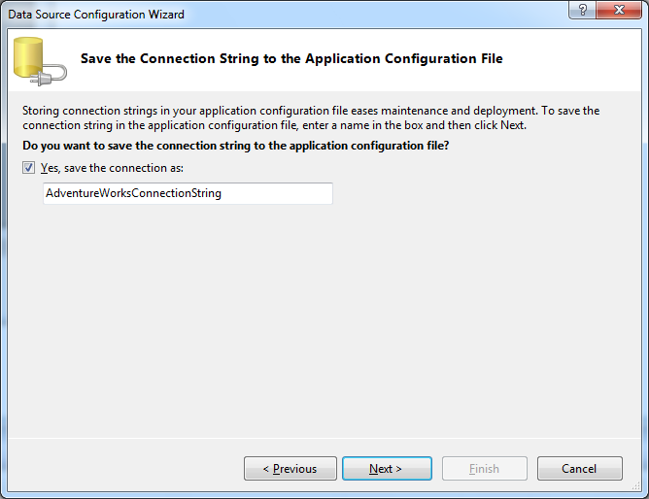
Task: Go back with the Previous button
Action: coord(290,468)
